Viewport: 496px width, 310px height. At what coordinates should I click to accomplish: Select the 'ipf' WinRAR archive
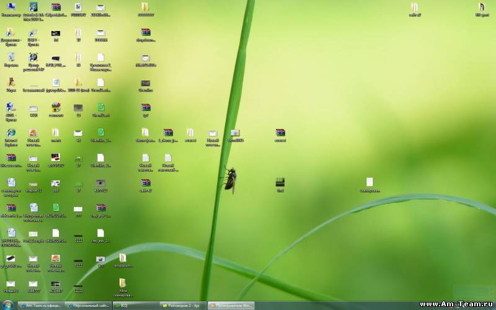(146, 110)
